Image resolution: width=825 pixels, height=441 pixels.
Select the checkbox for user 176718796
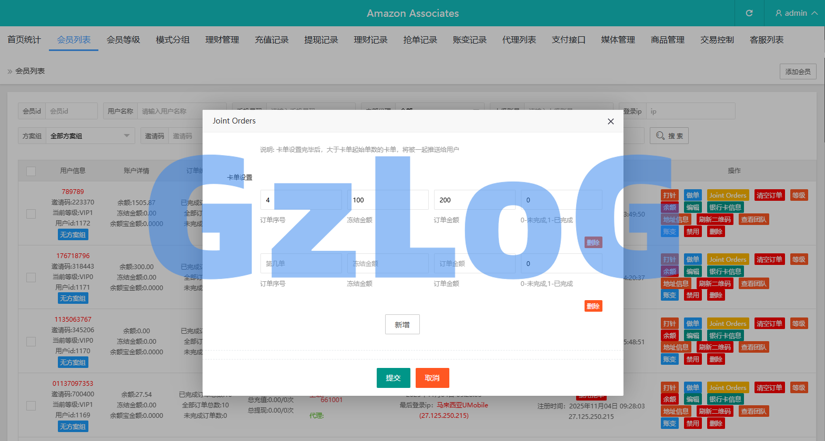pyautogui.click(x=31, y=277)
